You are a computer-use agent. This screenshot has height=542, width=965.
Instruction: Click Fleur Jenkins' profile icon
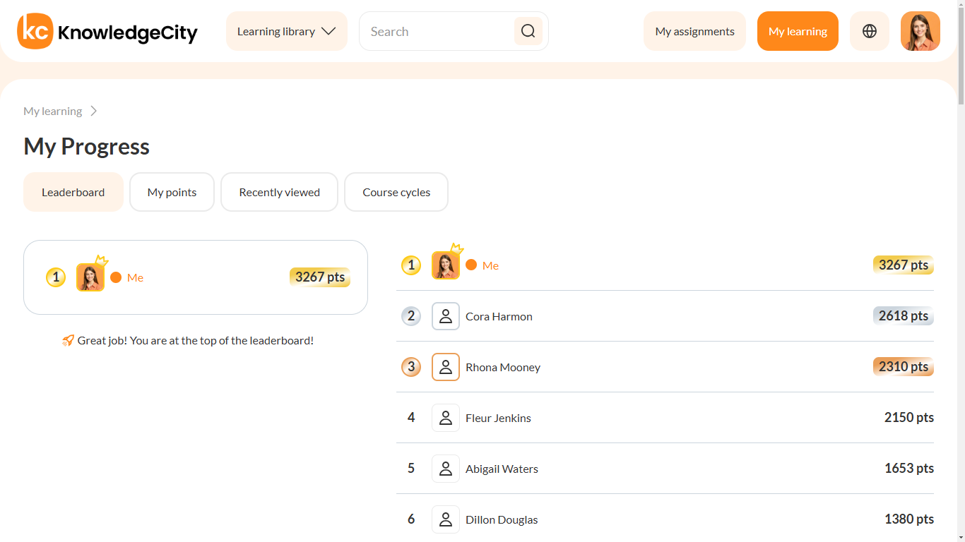[445, 418]
